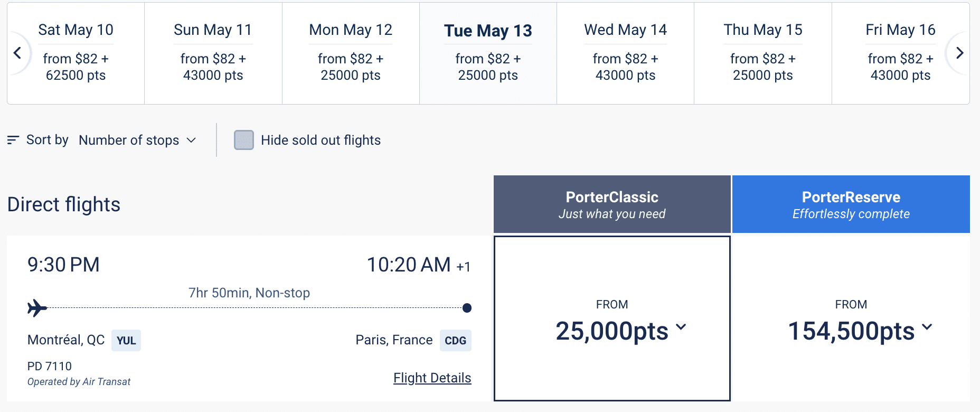Select the Fri May 16 date tab
Image resolution: width=980 pixels, height=412 pixels.
click(900, 53)
